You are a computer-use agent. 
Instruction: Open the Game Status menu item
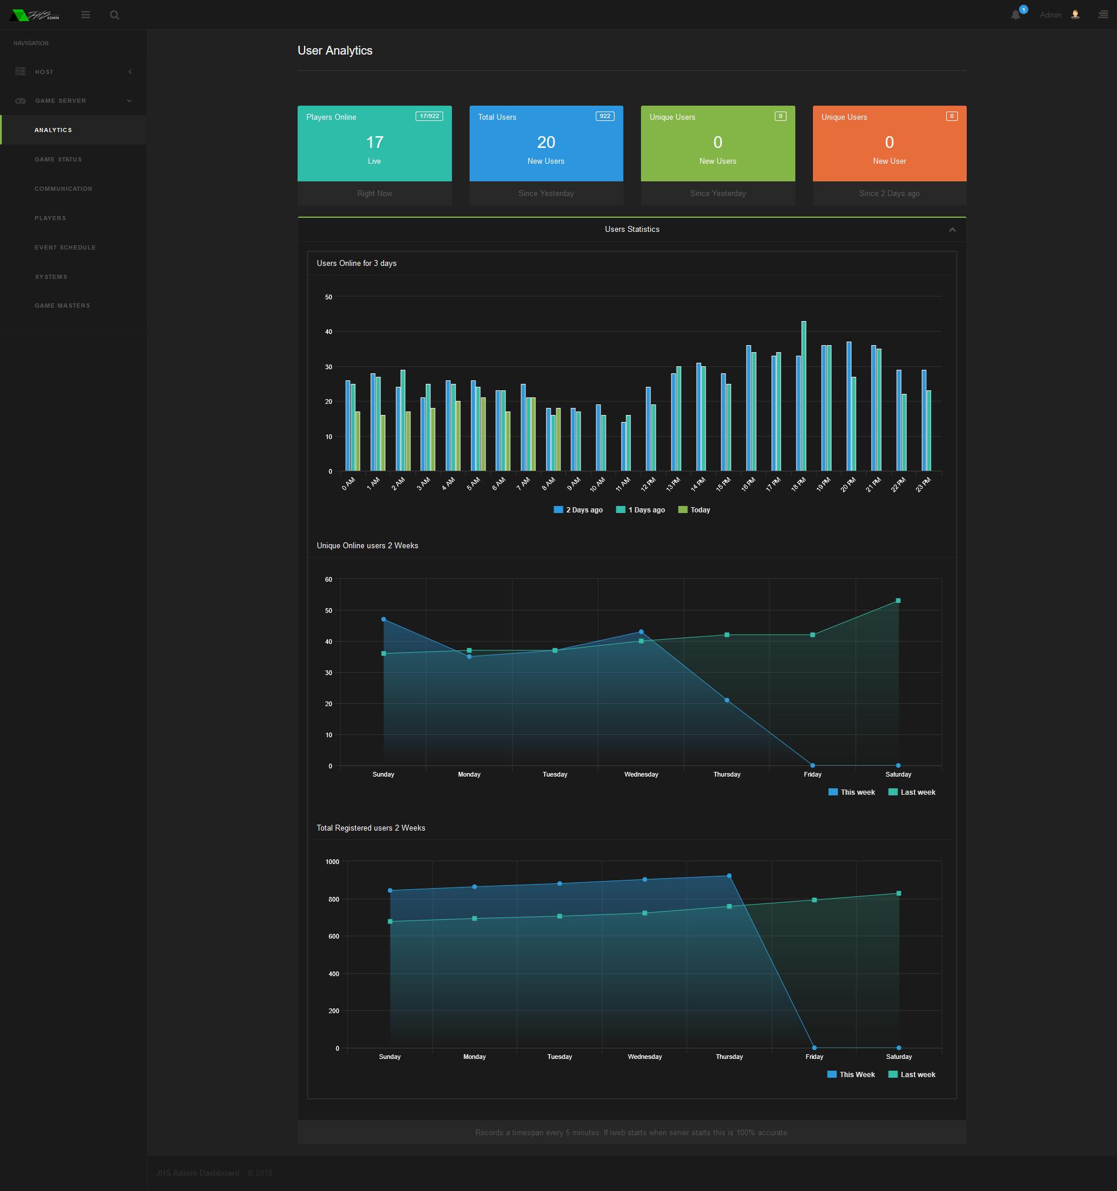click(73, 159)
